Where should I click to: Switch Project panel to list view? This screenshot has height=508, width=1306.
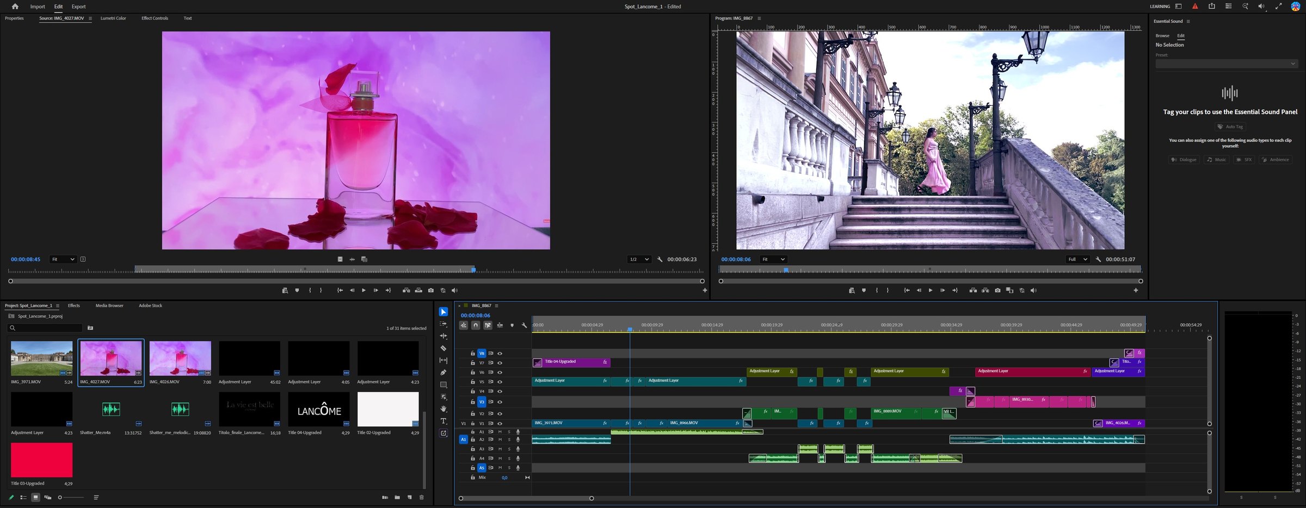click(23, 497)
